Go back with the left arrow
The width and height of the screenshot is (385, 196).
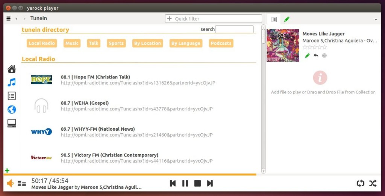coord(17,19)
